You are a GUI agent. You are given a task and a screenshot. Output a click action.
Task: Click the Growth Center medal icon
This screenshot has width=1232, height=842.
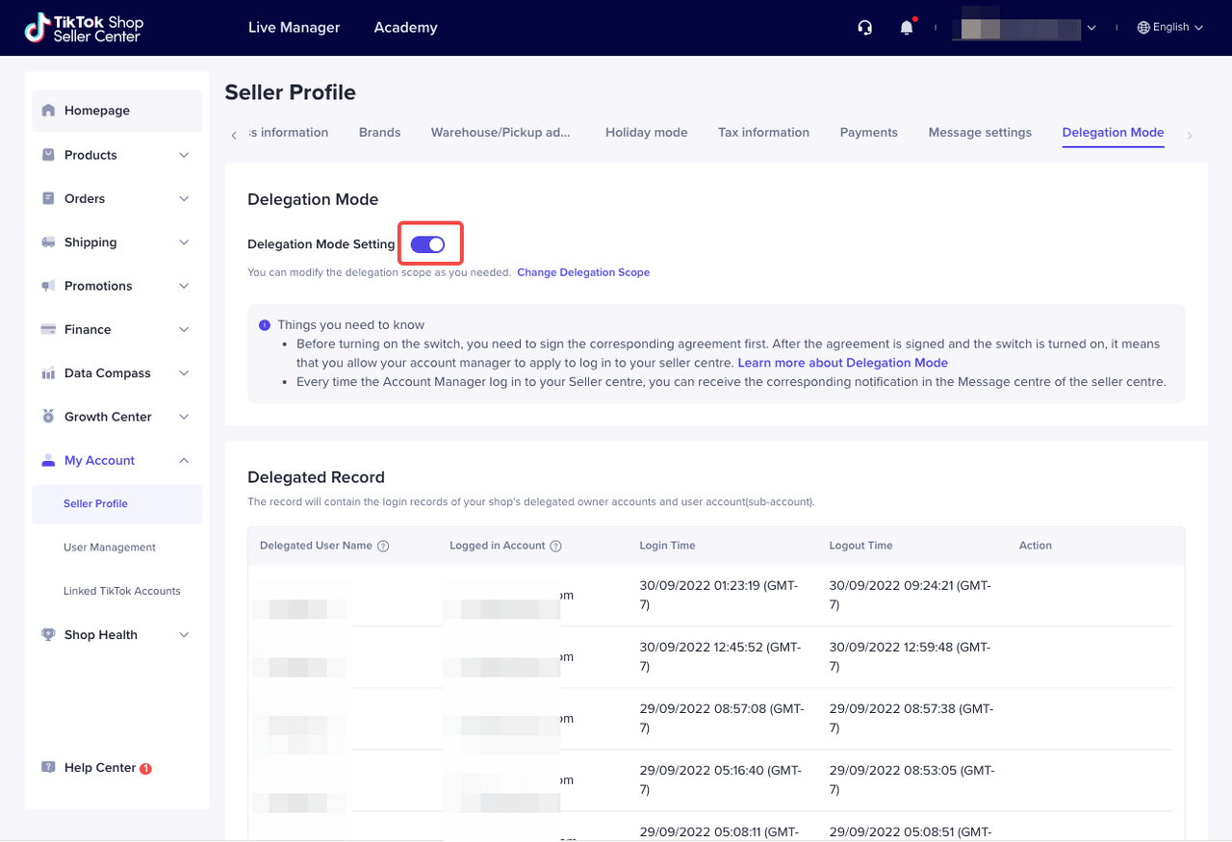tap(48, 417)
